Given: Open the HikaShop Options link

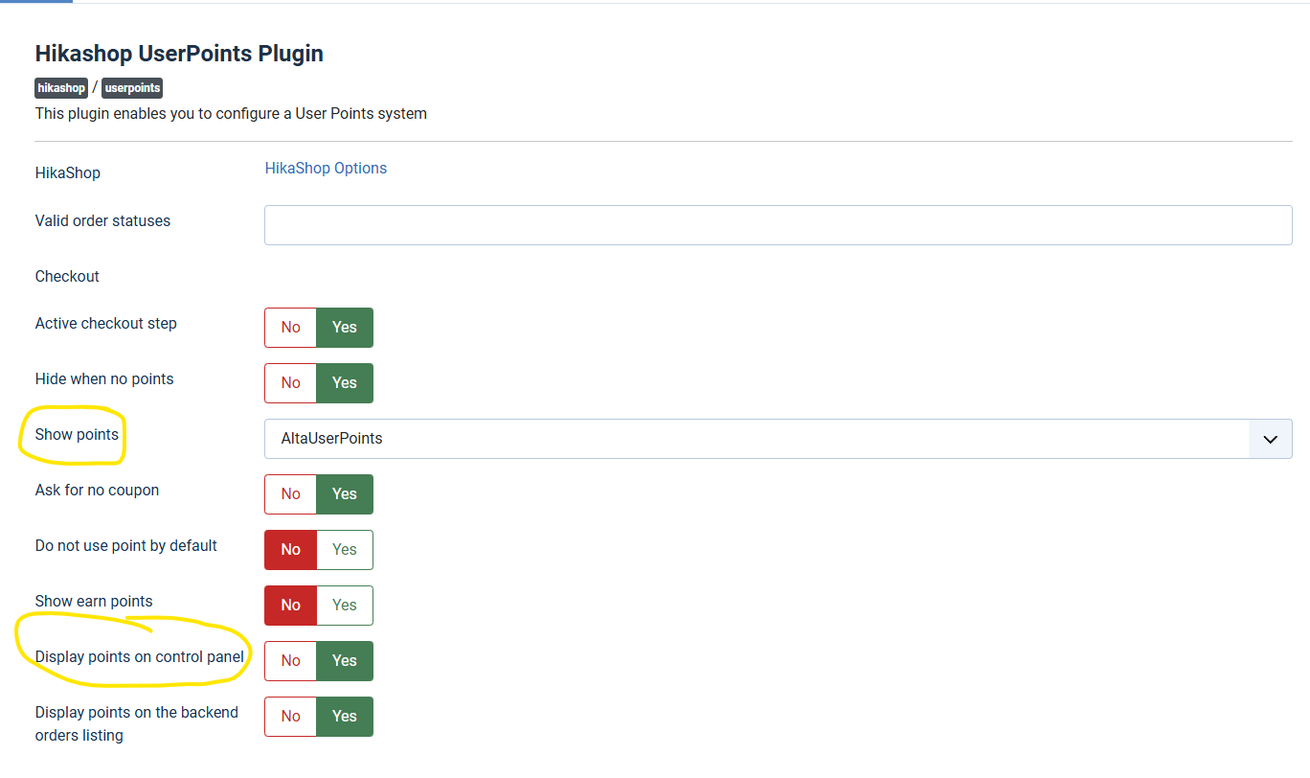Looking at the screenshot, I should click(x=326, y=168).
